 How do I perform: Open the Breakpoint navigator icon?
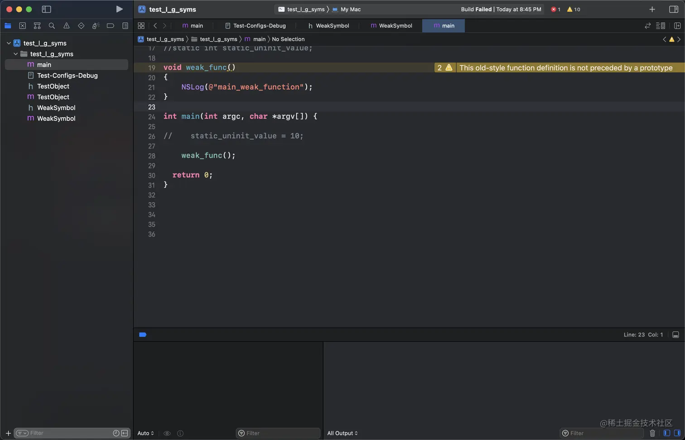click(110, 26)
